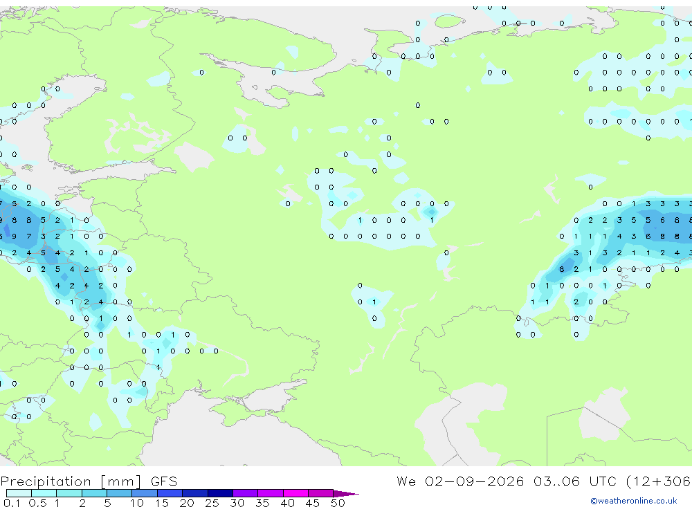Click the "25" legend scale value
692x507 pixels.
212,503
